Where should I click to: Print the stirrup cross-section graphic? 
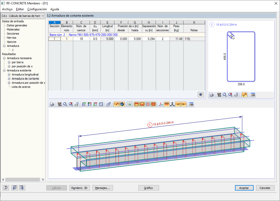point(211,95)
